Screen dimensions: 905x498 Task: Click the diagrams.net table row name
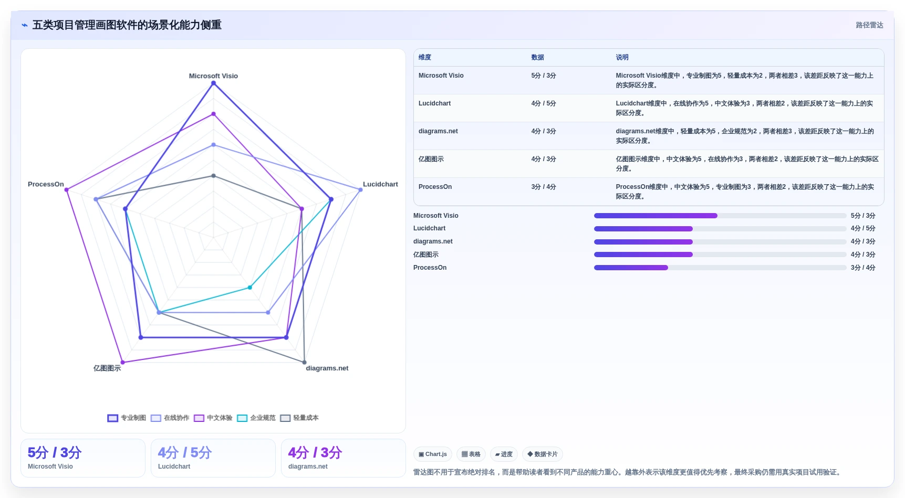(438, 131)
